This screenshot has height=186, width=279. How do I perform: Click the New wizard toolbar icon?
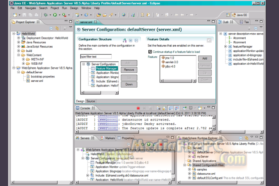tap(15, 15)
